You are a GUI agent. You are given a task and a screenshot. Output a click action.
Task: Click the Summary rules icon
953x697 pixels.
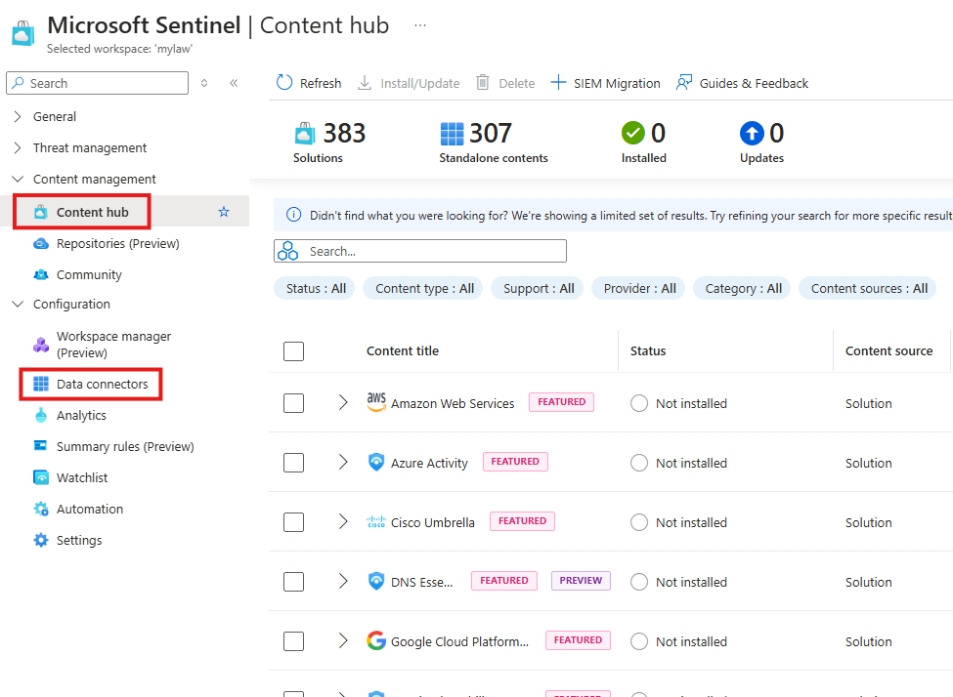pyautogui.click(x=40, y=446)
